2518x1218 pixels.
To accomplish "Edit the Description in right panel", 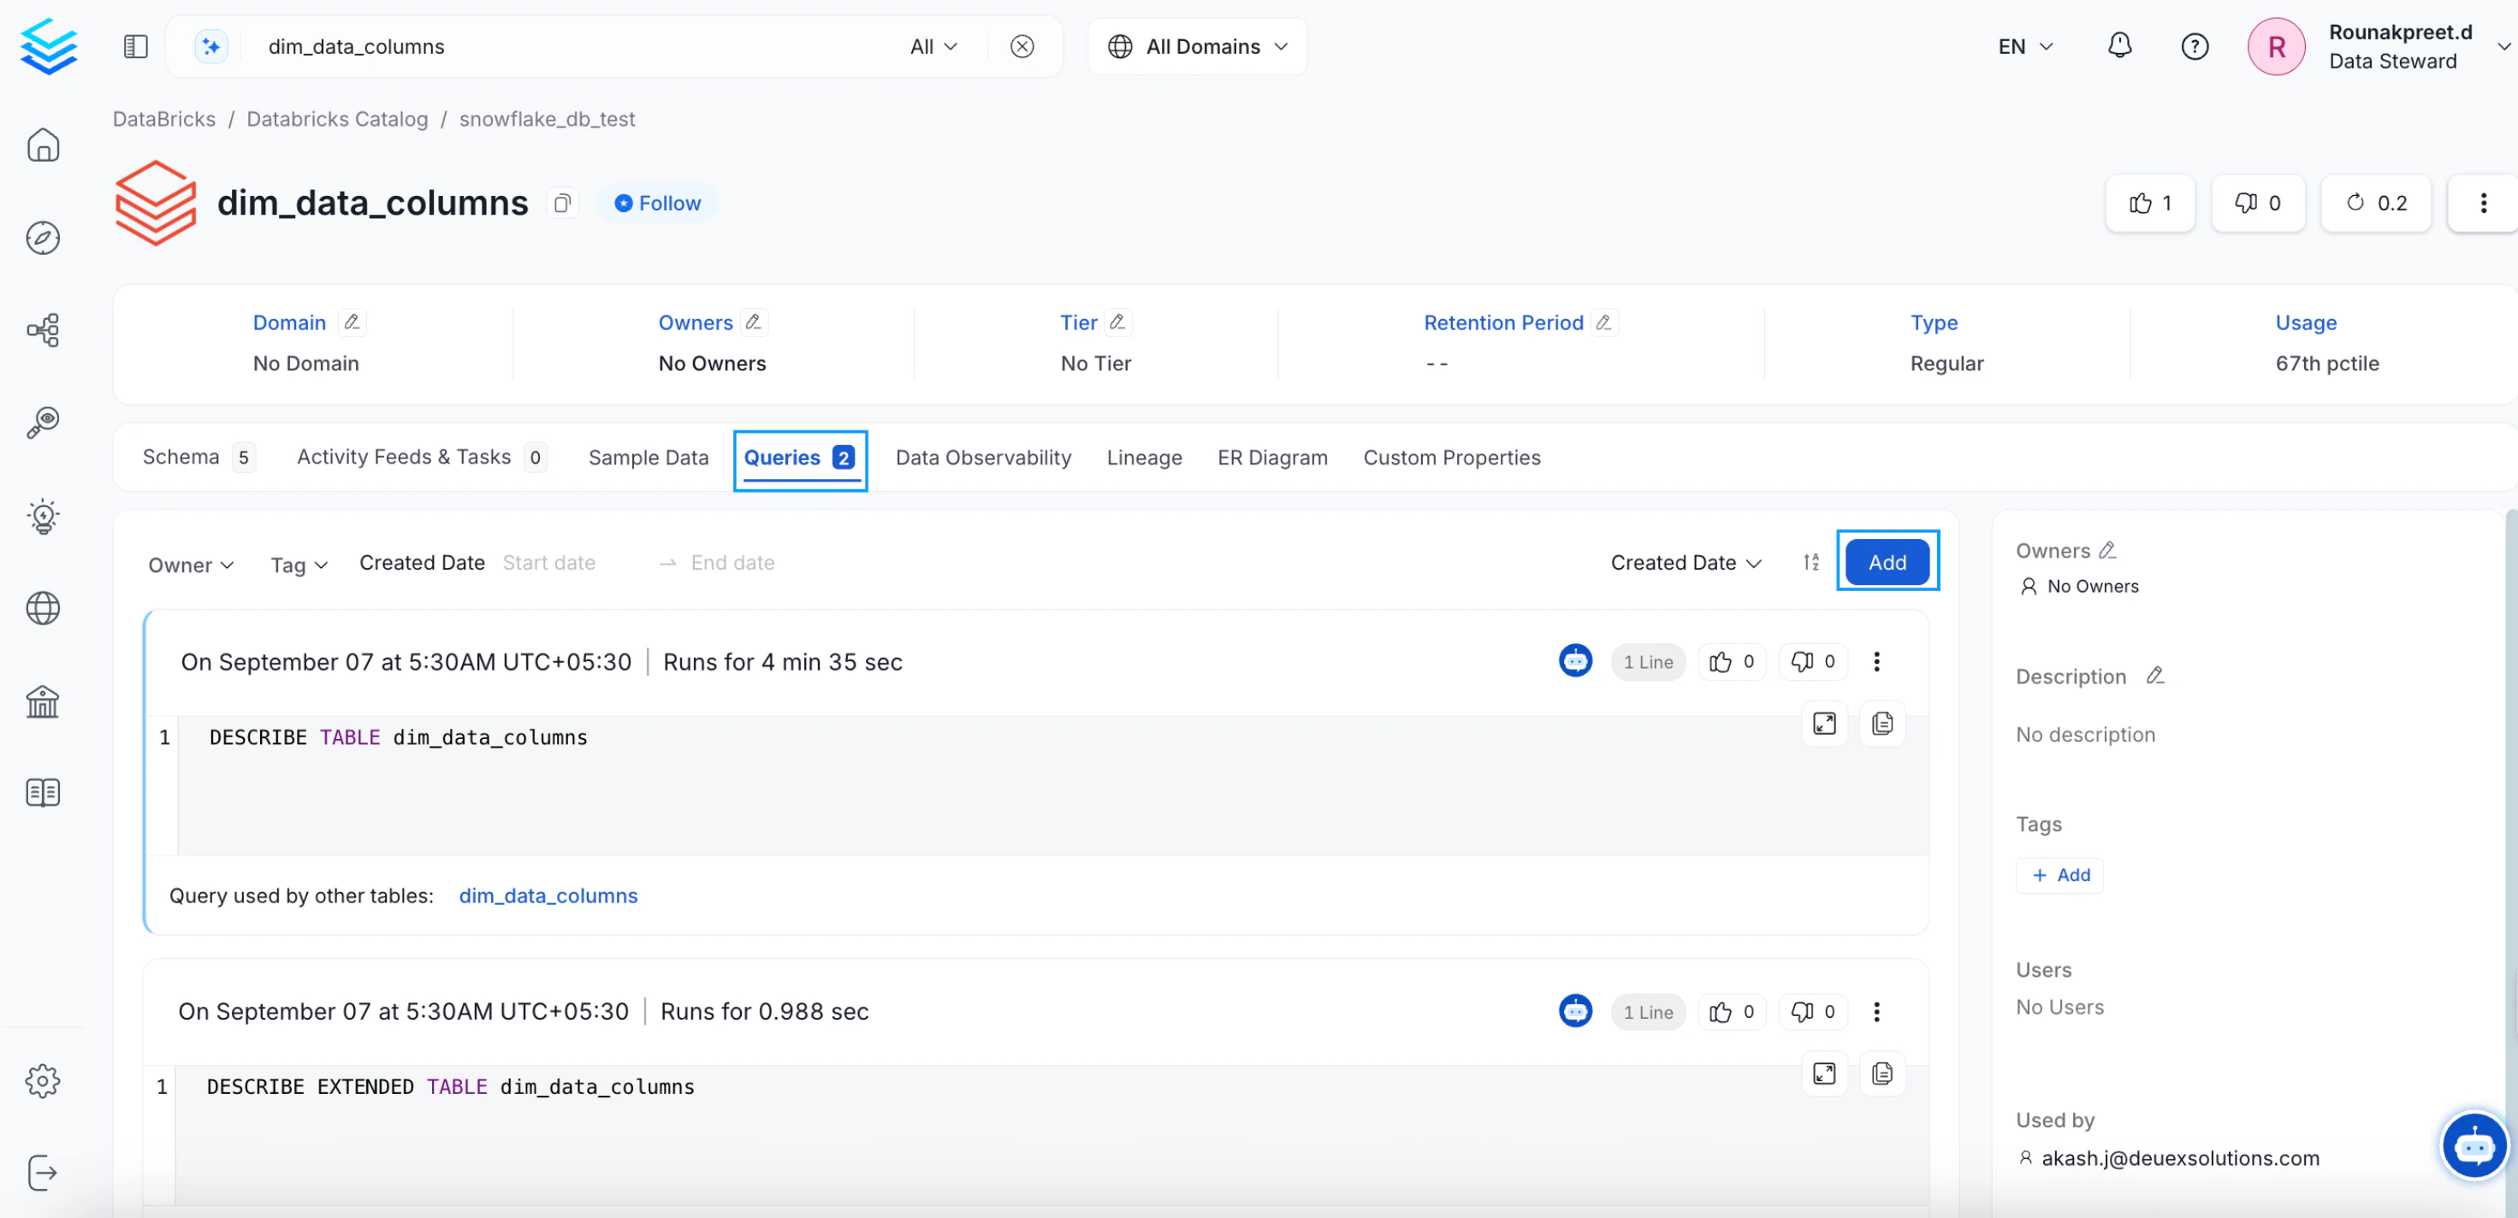I will tap(2154, 676).
